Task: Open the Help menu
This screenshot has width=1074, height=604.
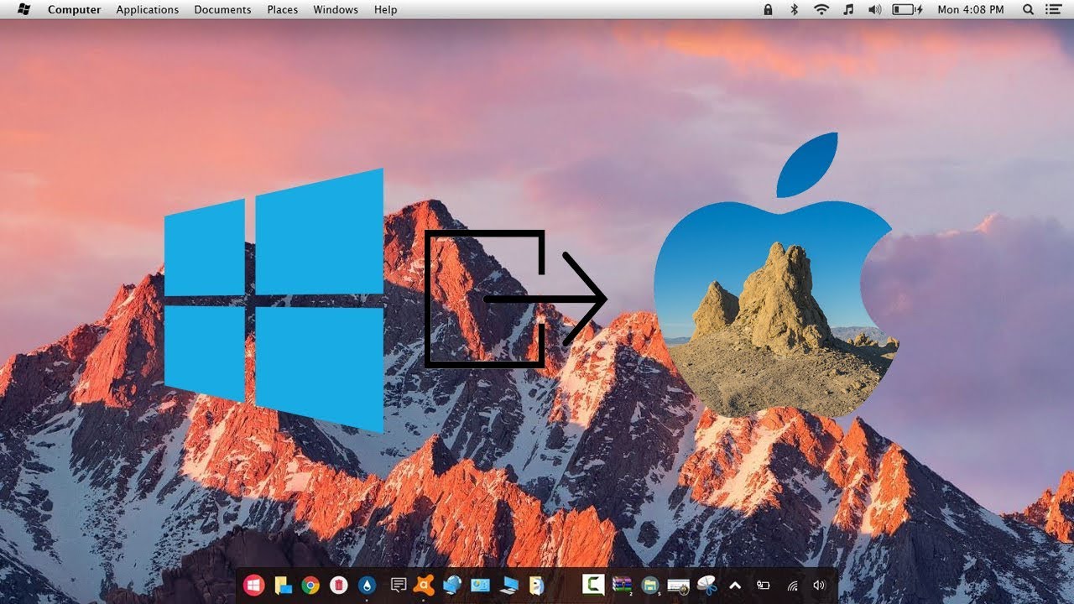Action: [386, 10]
